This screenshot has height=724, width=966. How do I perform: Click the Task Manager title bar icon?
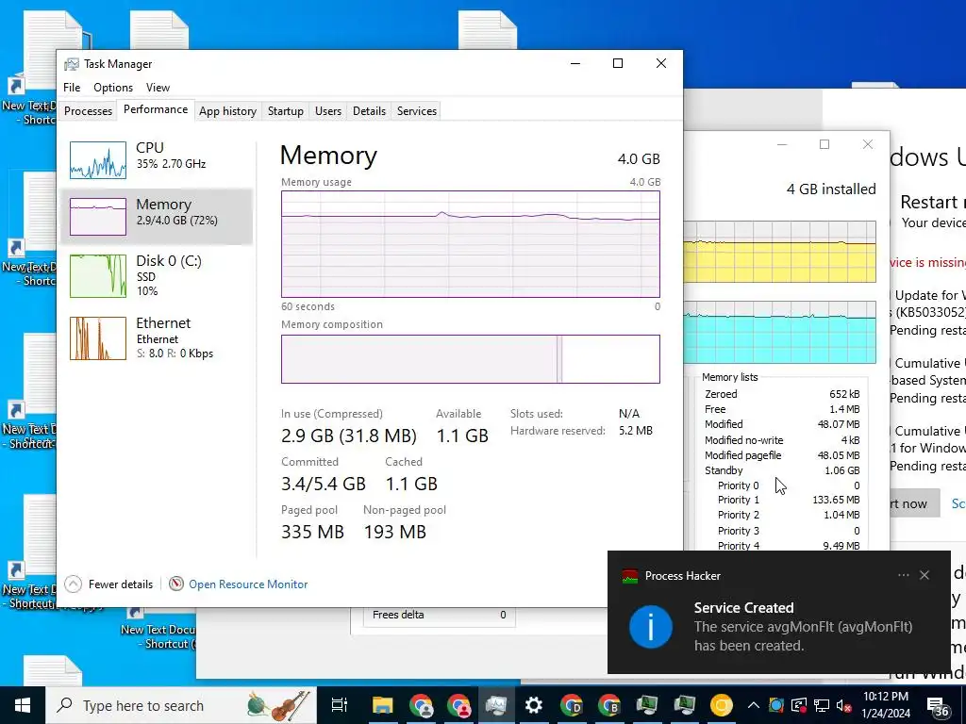click(x=72, y=64)
